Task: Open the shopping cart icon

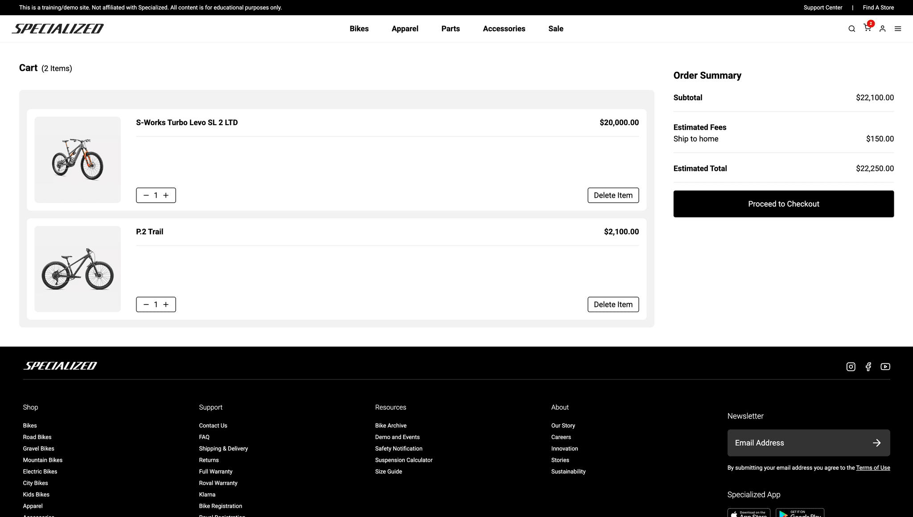Action: click(868, 28)
